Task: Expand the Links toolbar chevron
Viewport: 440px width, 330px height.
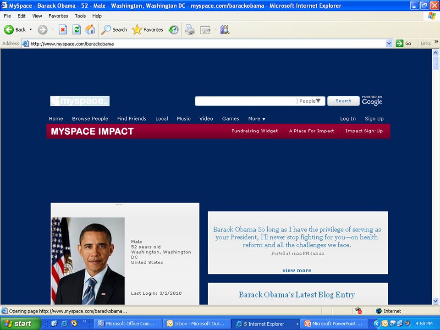Action: click(x=436, y=42)
